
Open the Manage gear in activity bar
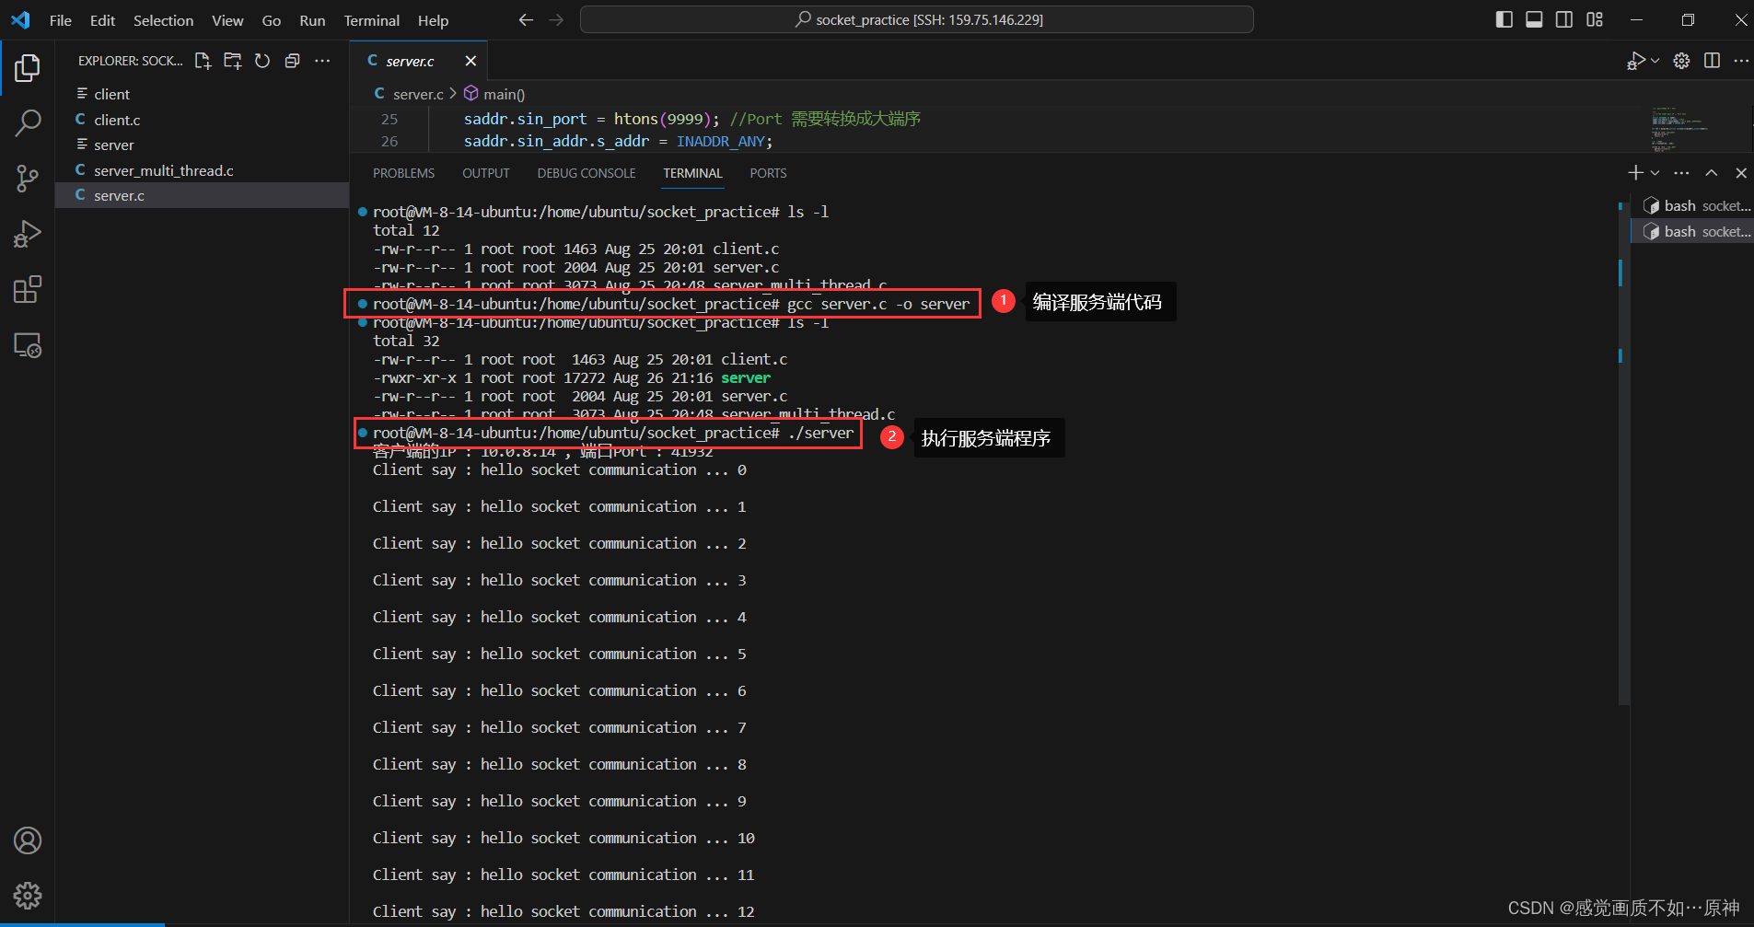pyautogui.click(x=28, y=896)
